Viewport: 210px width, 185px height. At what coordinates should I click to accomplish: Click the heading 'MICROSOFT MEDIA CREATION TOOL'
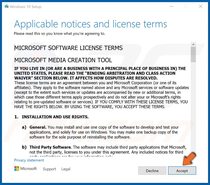coord(63,60)
